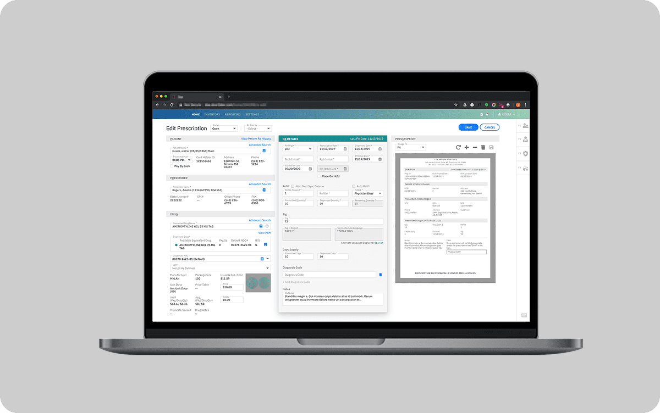The image size is (660, 413).
Task: Zoom out of the prescription image
Action: coord(475,147)
